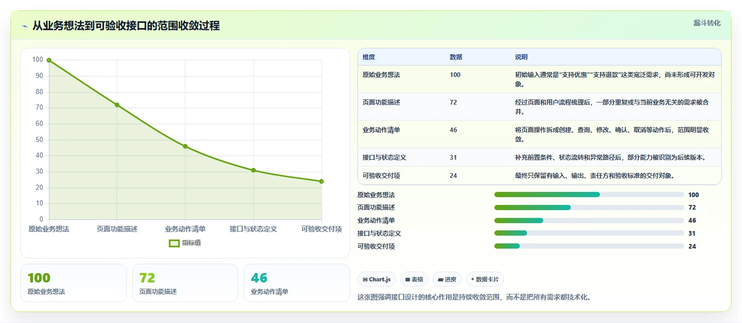Click the x-axis label 可验收交付项

322,229
